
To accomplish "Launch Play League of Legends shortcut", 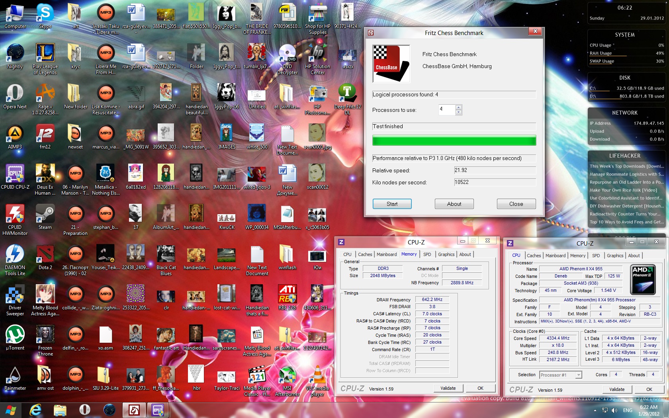I will pos(45,59).
